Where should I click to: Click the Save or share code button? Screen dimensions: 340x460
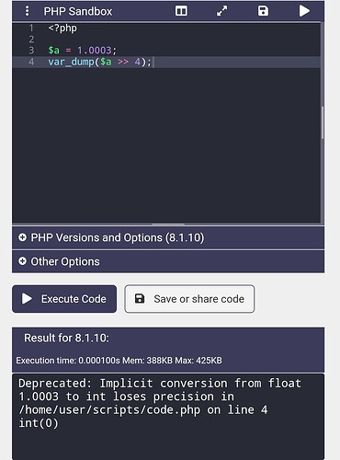coord(189,299)
